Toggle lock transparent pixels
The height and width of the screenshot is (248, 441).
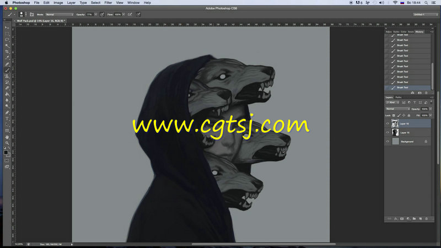point(394,116)
